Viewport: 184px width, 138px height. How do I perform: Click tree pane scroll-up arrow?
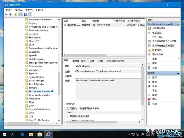[x=59, y=20]
